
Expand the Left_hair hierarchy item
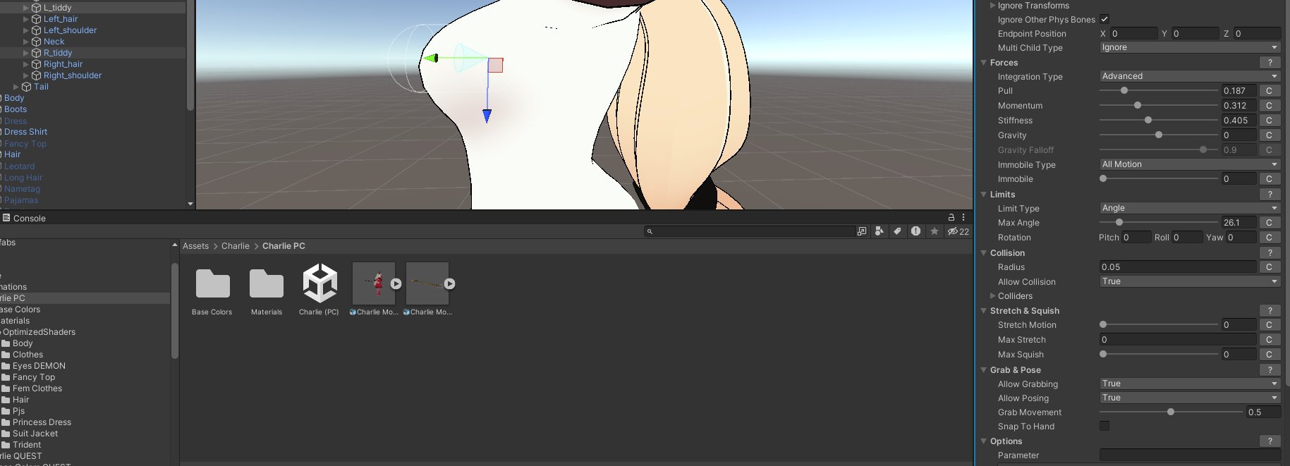pyautogui.click(x=26, y=19)
